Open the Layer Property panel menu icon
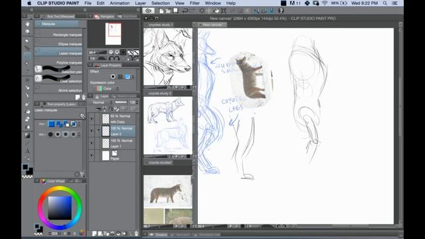The height and width of the screenshot is (239, 425). (x=90, y=65)
